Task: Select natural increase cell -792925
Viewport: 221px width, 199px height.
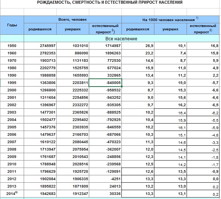Action: [105, 119]
